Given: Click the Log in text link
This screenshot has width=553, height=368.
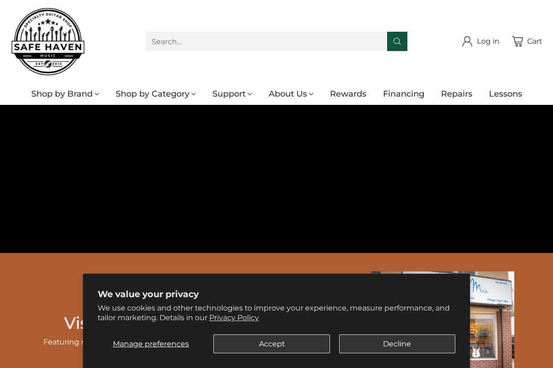Looking at the screenshot, I should [488, 41].
